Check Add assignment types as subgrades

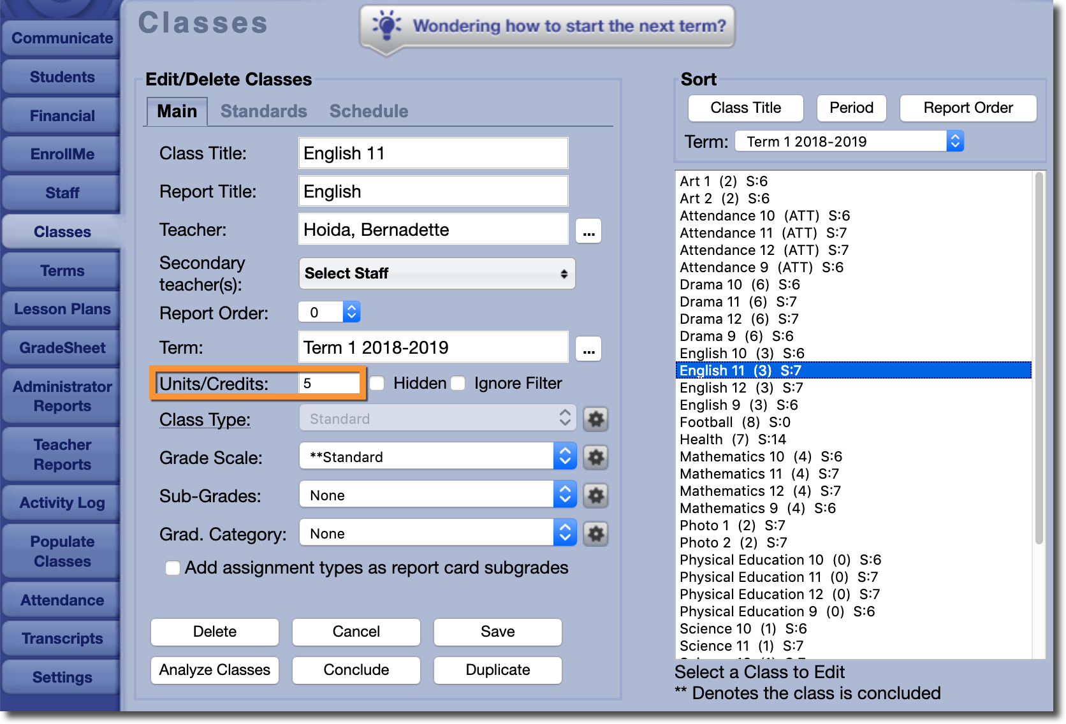(x=173, y=568)
